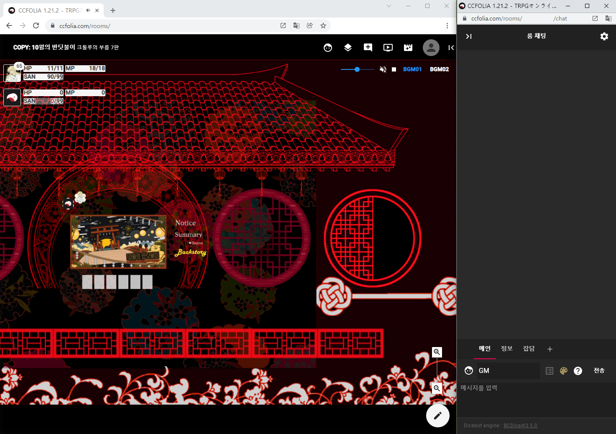The width and height of the screenshot is (616, 434).
Task: Open new browser tab
Action: click(113, 10)
